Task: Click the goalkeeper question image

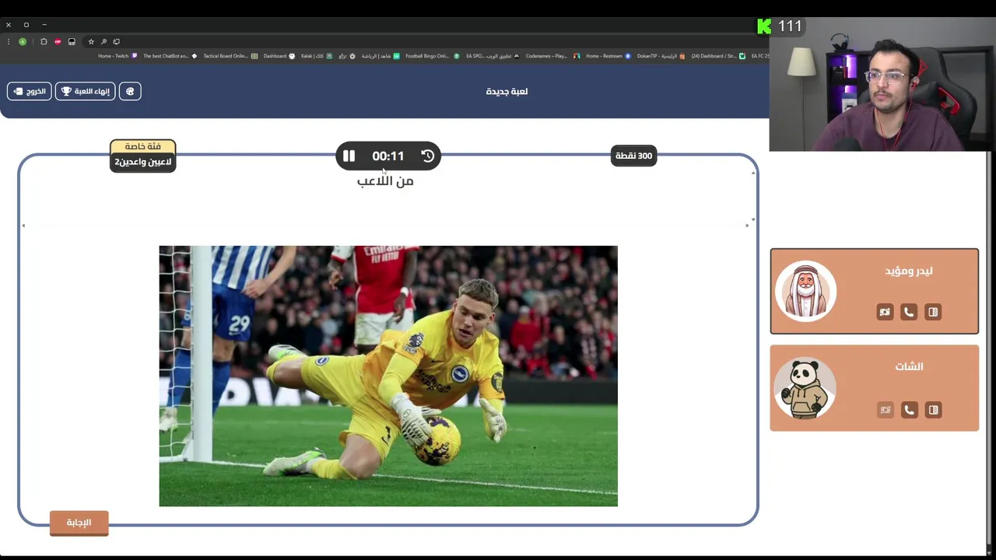Action: [x=388, y=376]
